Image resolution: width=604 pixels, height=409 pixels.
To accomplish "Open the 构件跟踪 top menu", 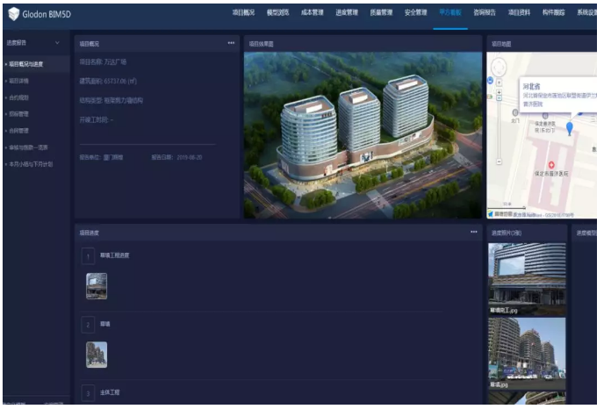I will pyautogui.click(x=554, y=12).
